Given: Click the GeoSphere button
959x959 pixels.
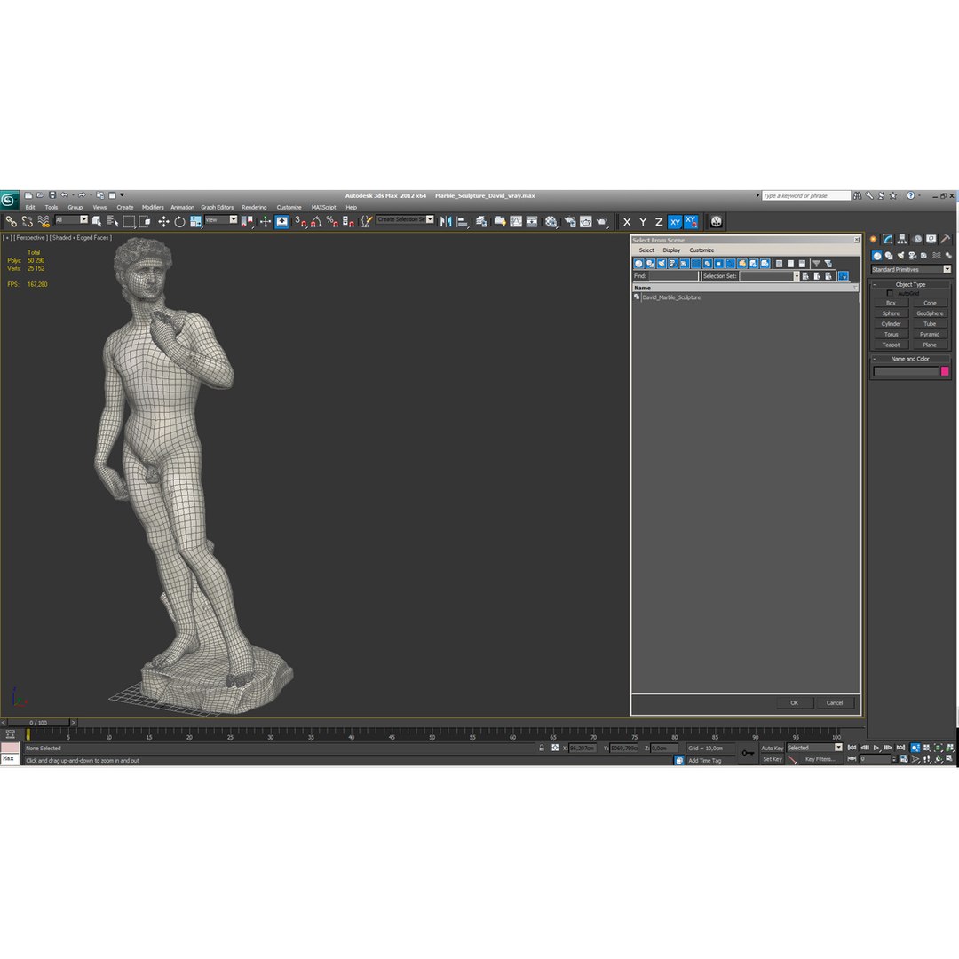Looking at the screenshot, I should click(930, 313).
